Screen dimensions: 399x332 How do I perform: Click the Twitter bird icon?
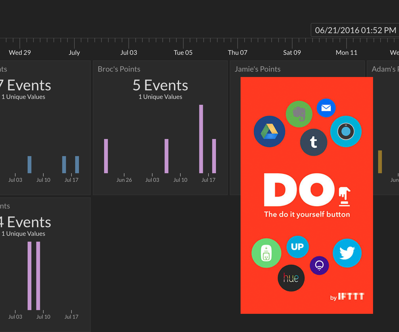tap(347, 253)
